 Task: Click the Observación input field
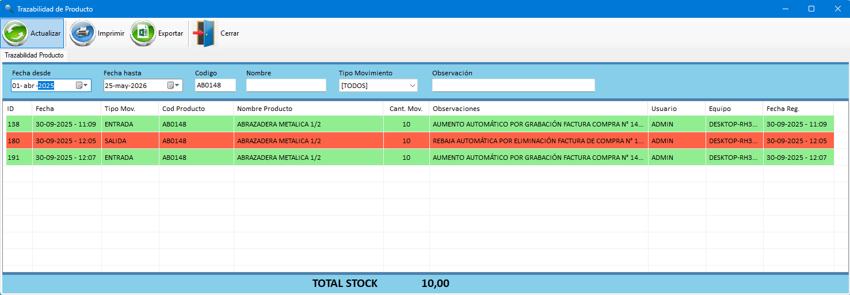513,85
